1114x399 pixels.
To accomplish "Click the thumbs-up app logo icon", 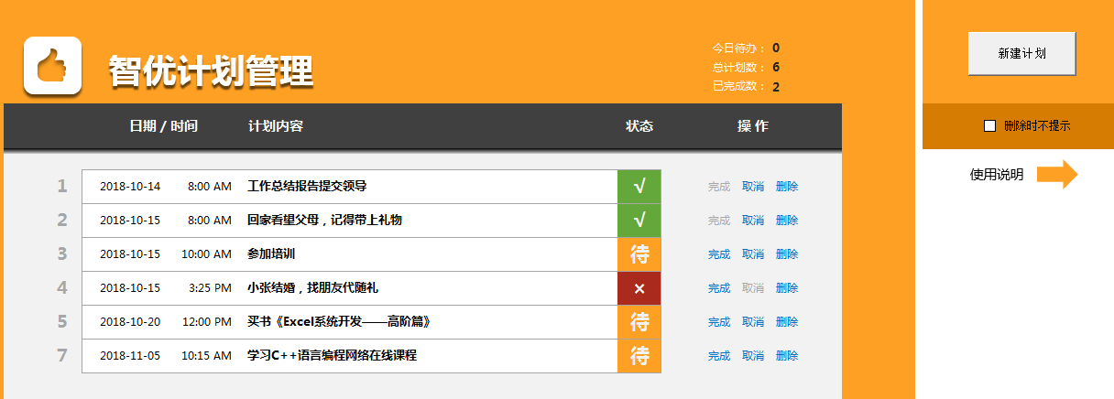I will 52,65.
